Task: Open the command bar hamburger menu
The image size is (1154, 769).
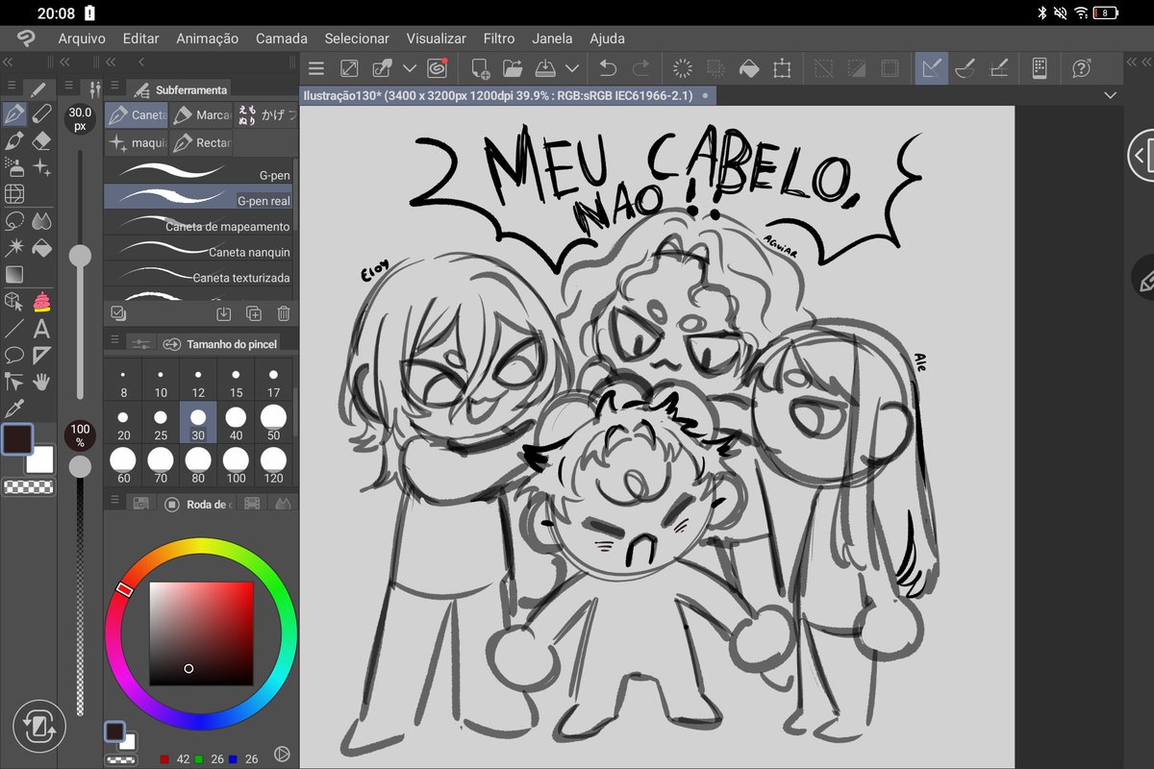Action: 316,68
